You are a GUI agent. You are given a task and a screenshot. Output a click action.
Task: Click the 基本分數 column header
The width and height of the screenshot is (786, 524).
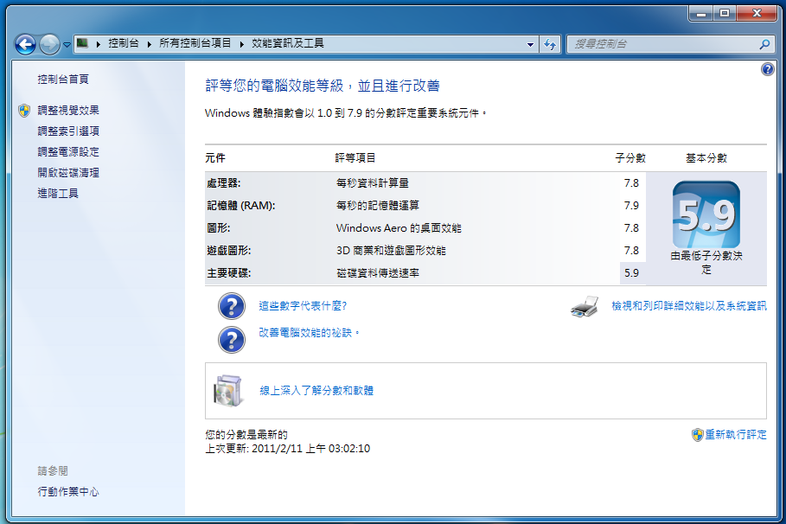tap(706, 158)
